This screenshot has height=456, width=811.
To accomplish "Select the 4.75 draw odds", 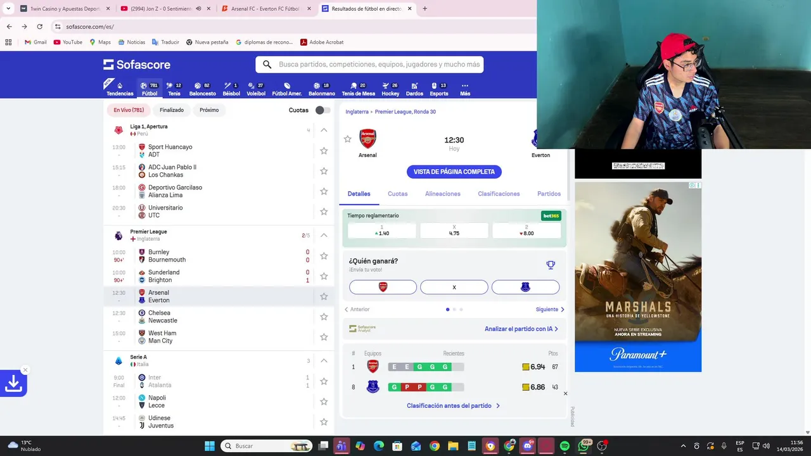I will [454, 231].
